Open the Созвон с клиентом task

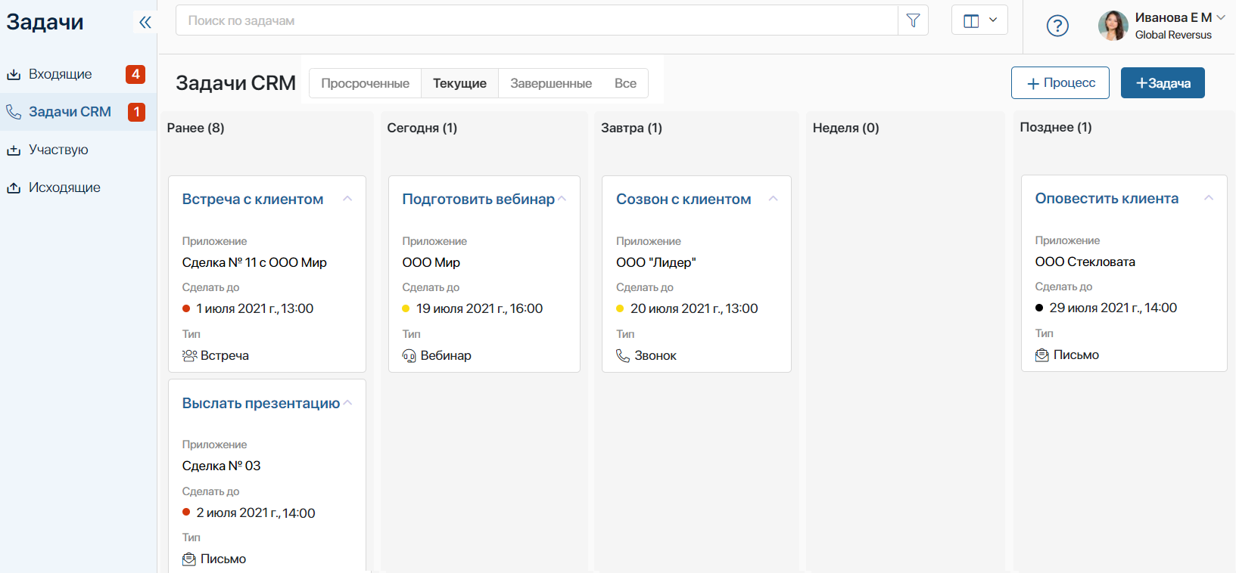click(x=683, y=199)
